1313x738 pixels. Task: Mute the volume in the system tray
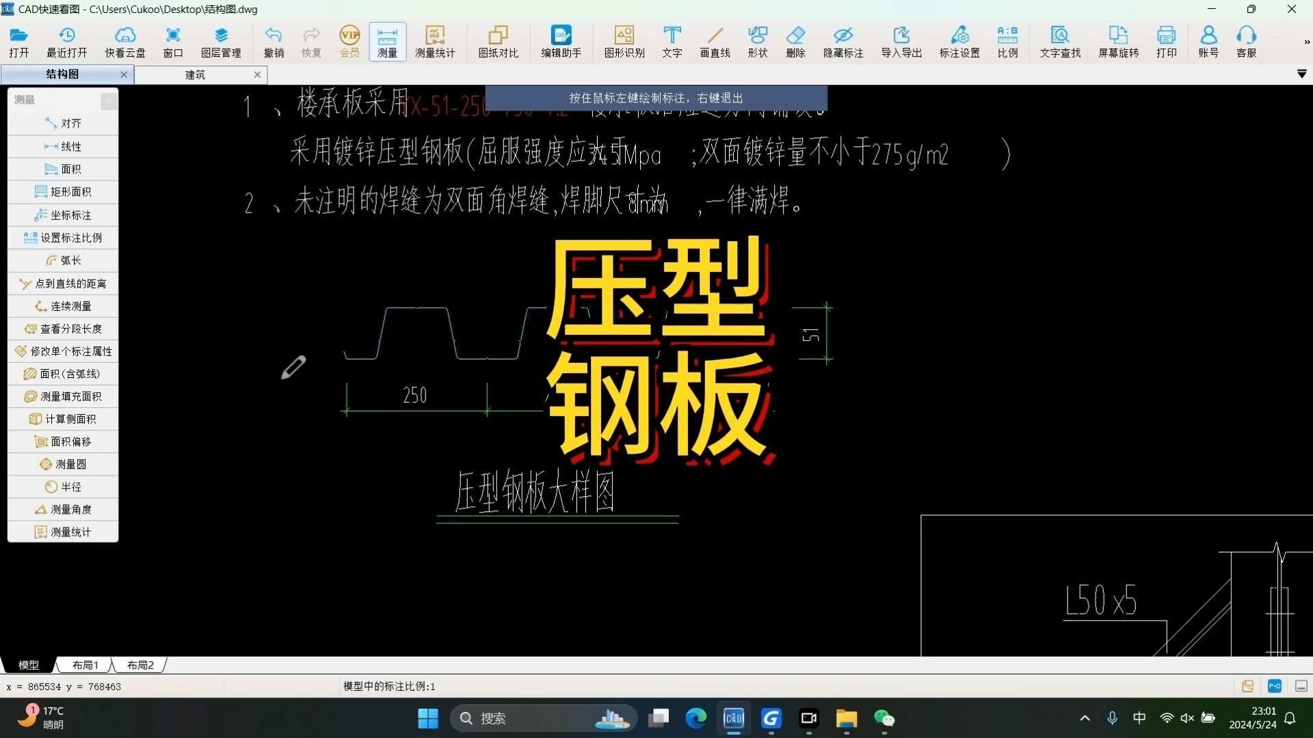1186,718
